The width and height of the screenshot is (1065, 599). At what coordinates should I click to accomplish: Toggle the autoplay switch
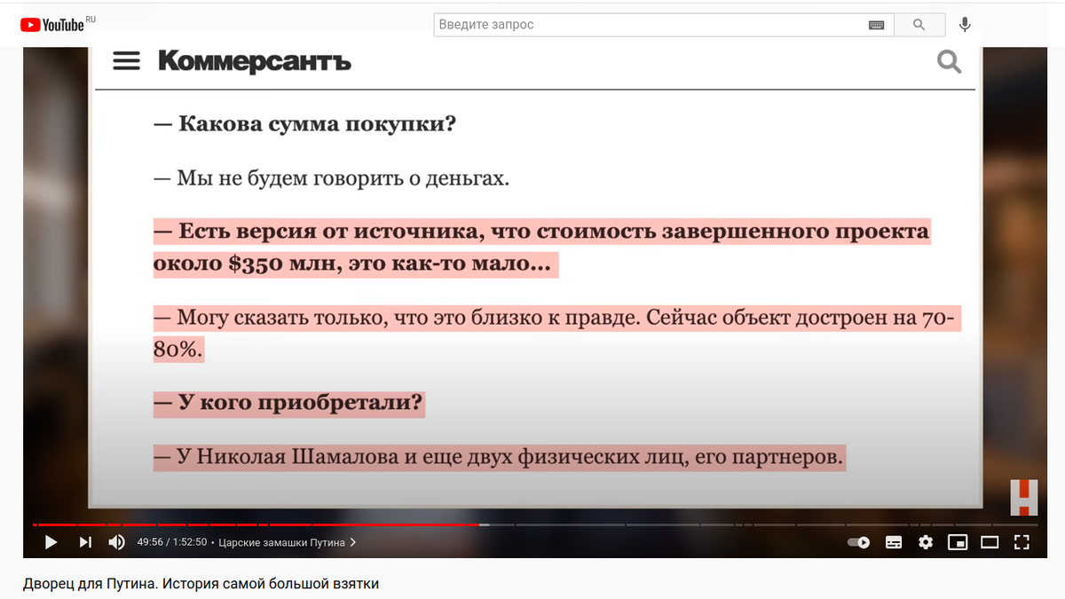(858, 542)
